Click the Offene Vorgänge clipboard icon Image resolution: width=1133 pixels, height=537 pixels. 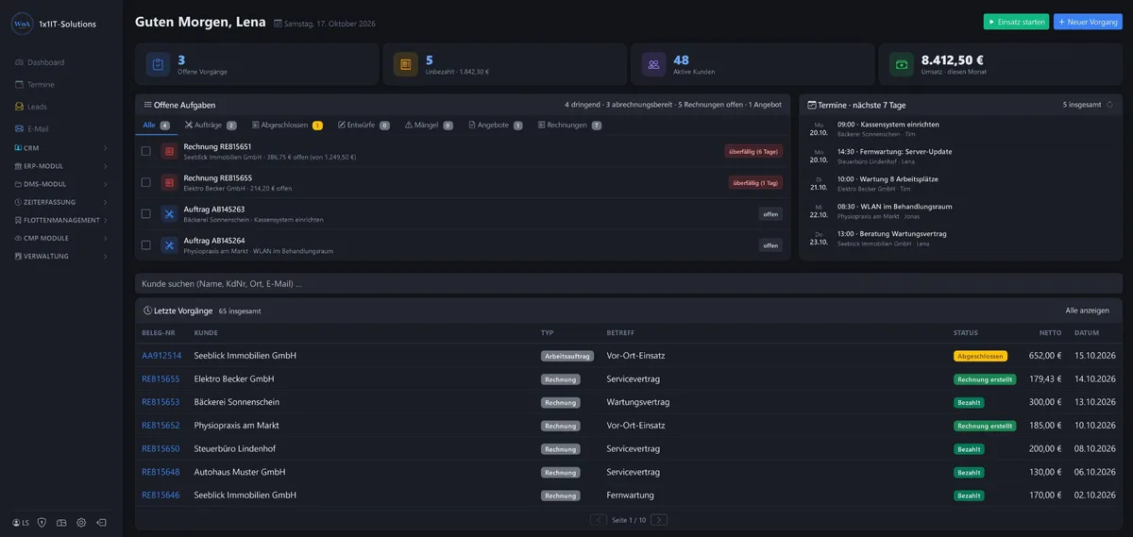[158, 64]
